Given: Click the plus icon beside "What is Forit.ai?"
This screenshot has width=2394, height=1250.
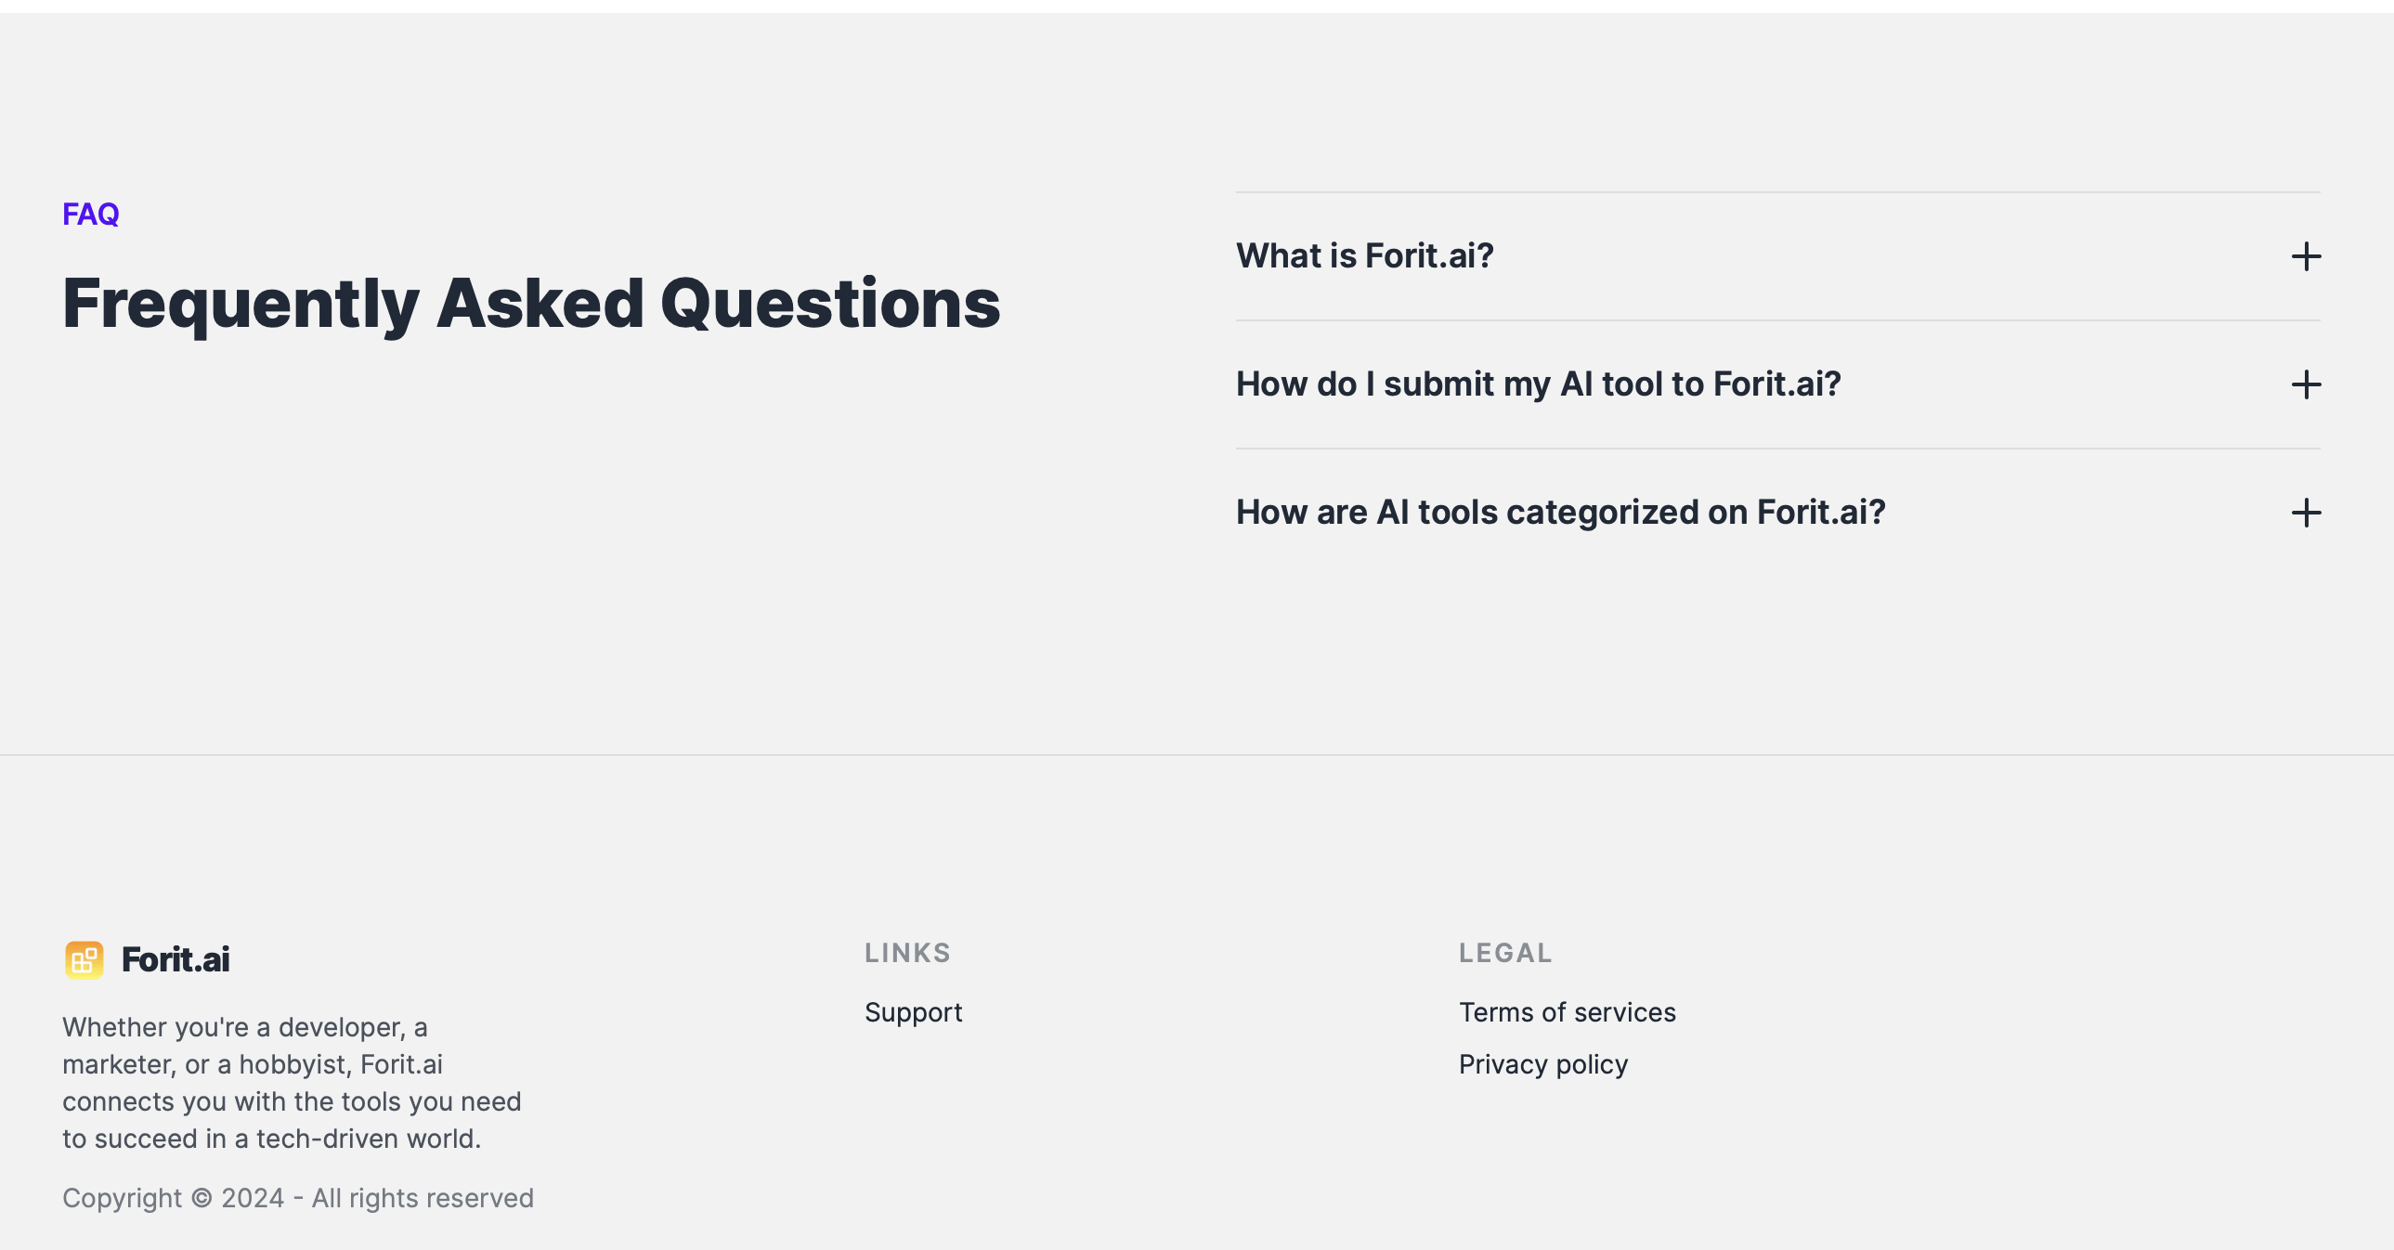Looking at the screenshot, I should 2305,256.
